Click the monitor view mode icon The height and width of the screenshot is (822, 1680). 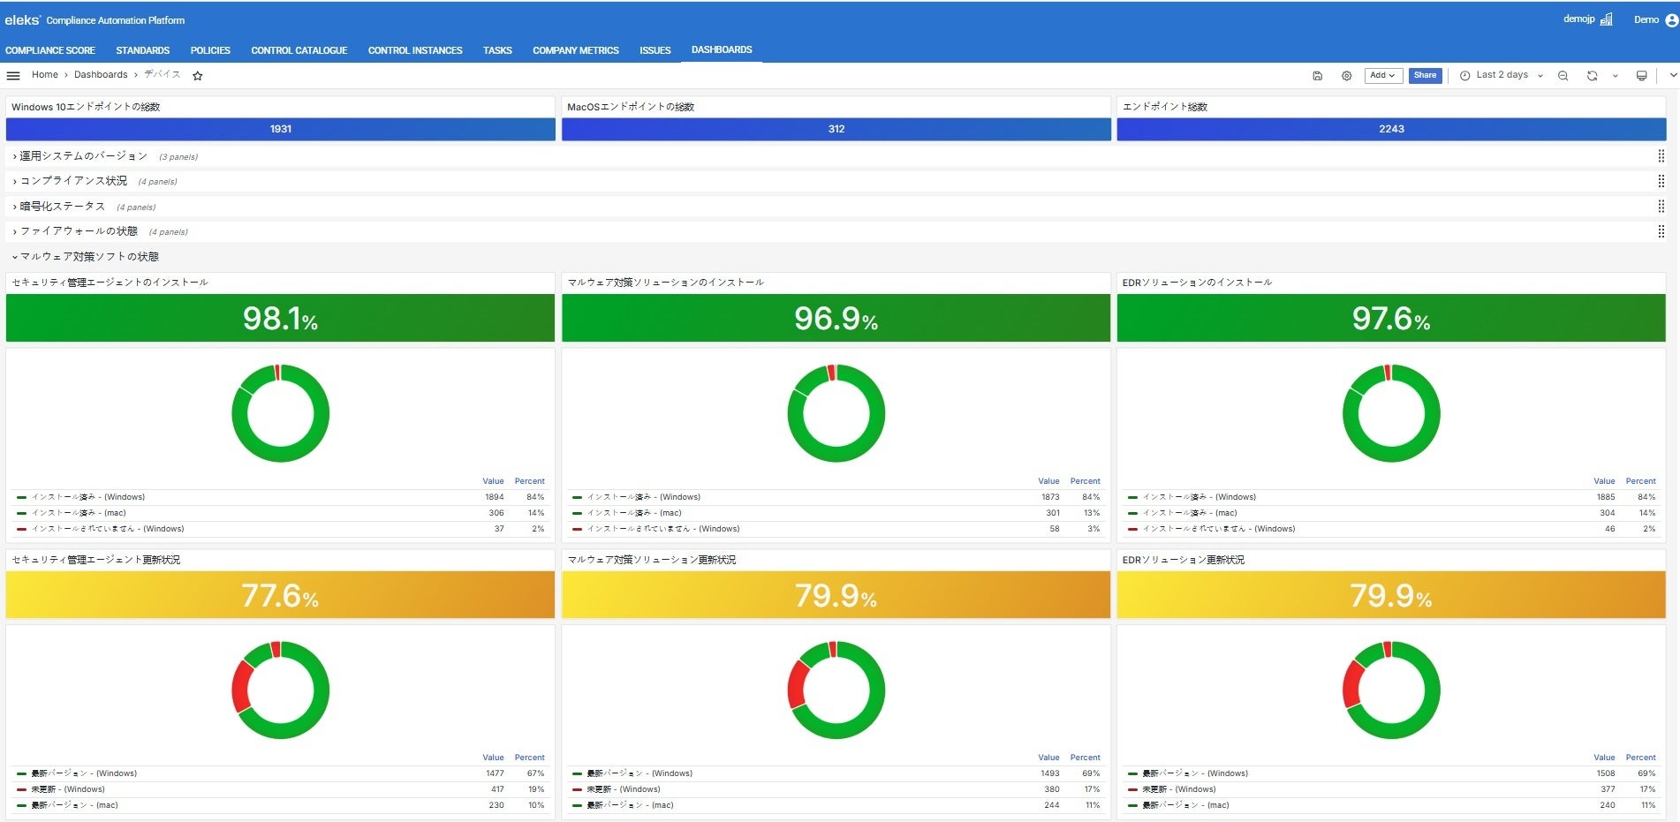click(x=1641, y=76)
